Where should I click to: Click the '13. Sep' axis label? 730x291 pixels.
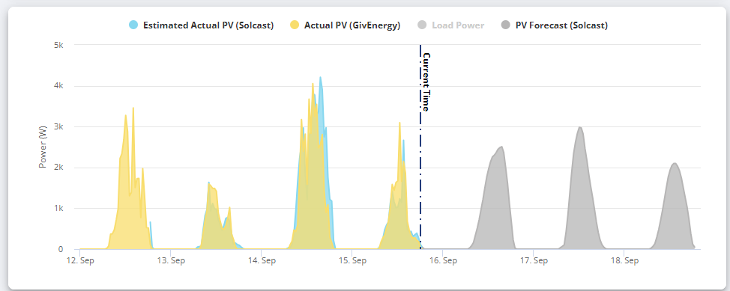[172, 261]
